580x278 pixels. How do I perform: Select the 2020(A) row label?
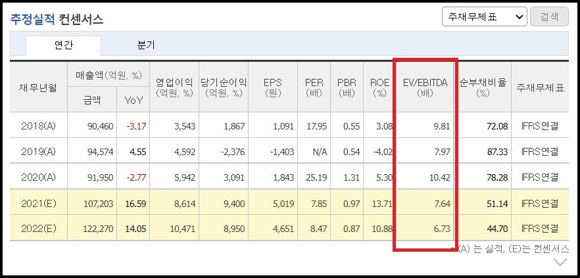click(38, 177)
